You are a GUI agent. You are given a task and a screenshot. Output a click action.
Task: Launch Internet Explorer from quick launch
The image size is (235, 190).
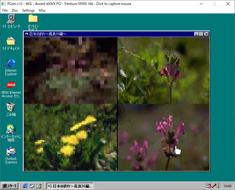[25, 186]
